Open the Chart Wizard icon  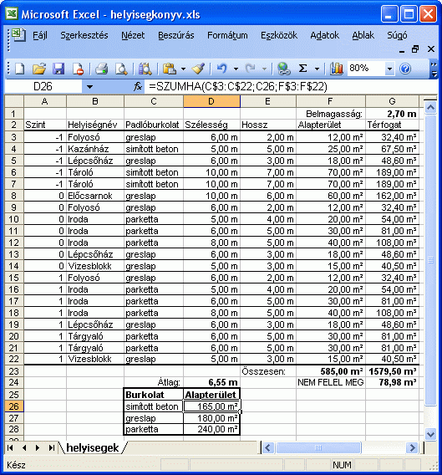336,69
